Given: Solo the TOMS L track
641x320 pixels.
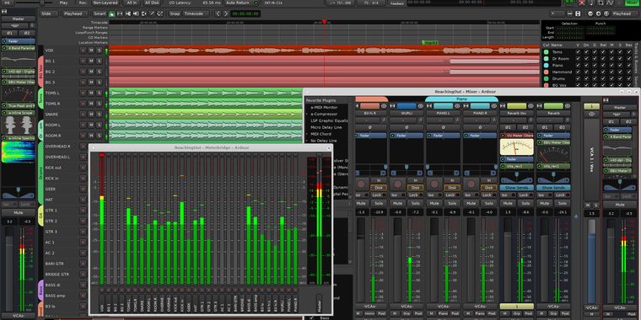Looking at the screenshot, I should pos(99,93).
